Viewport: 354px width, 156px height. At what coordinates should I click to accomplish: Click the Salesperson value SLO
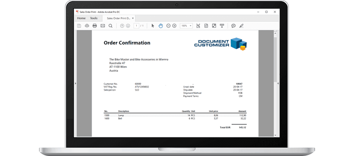click(x=137, y=90)
